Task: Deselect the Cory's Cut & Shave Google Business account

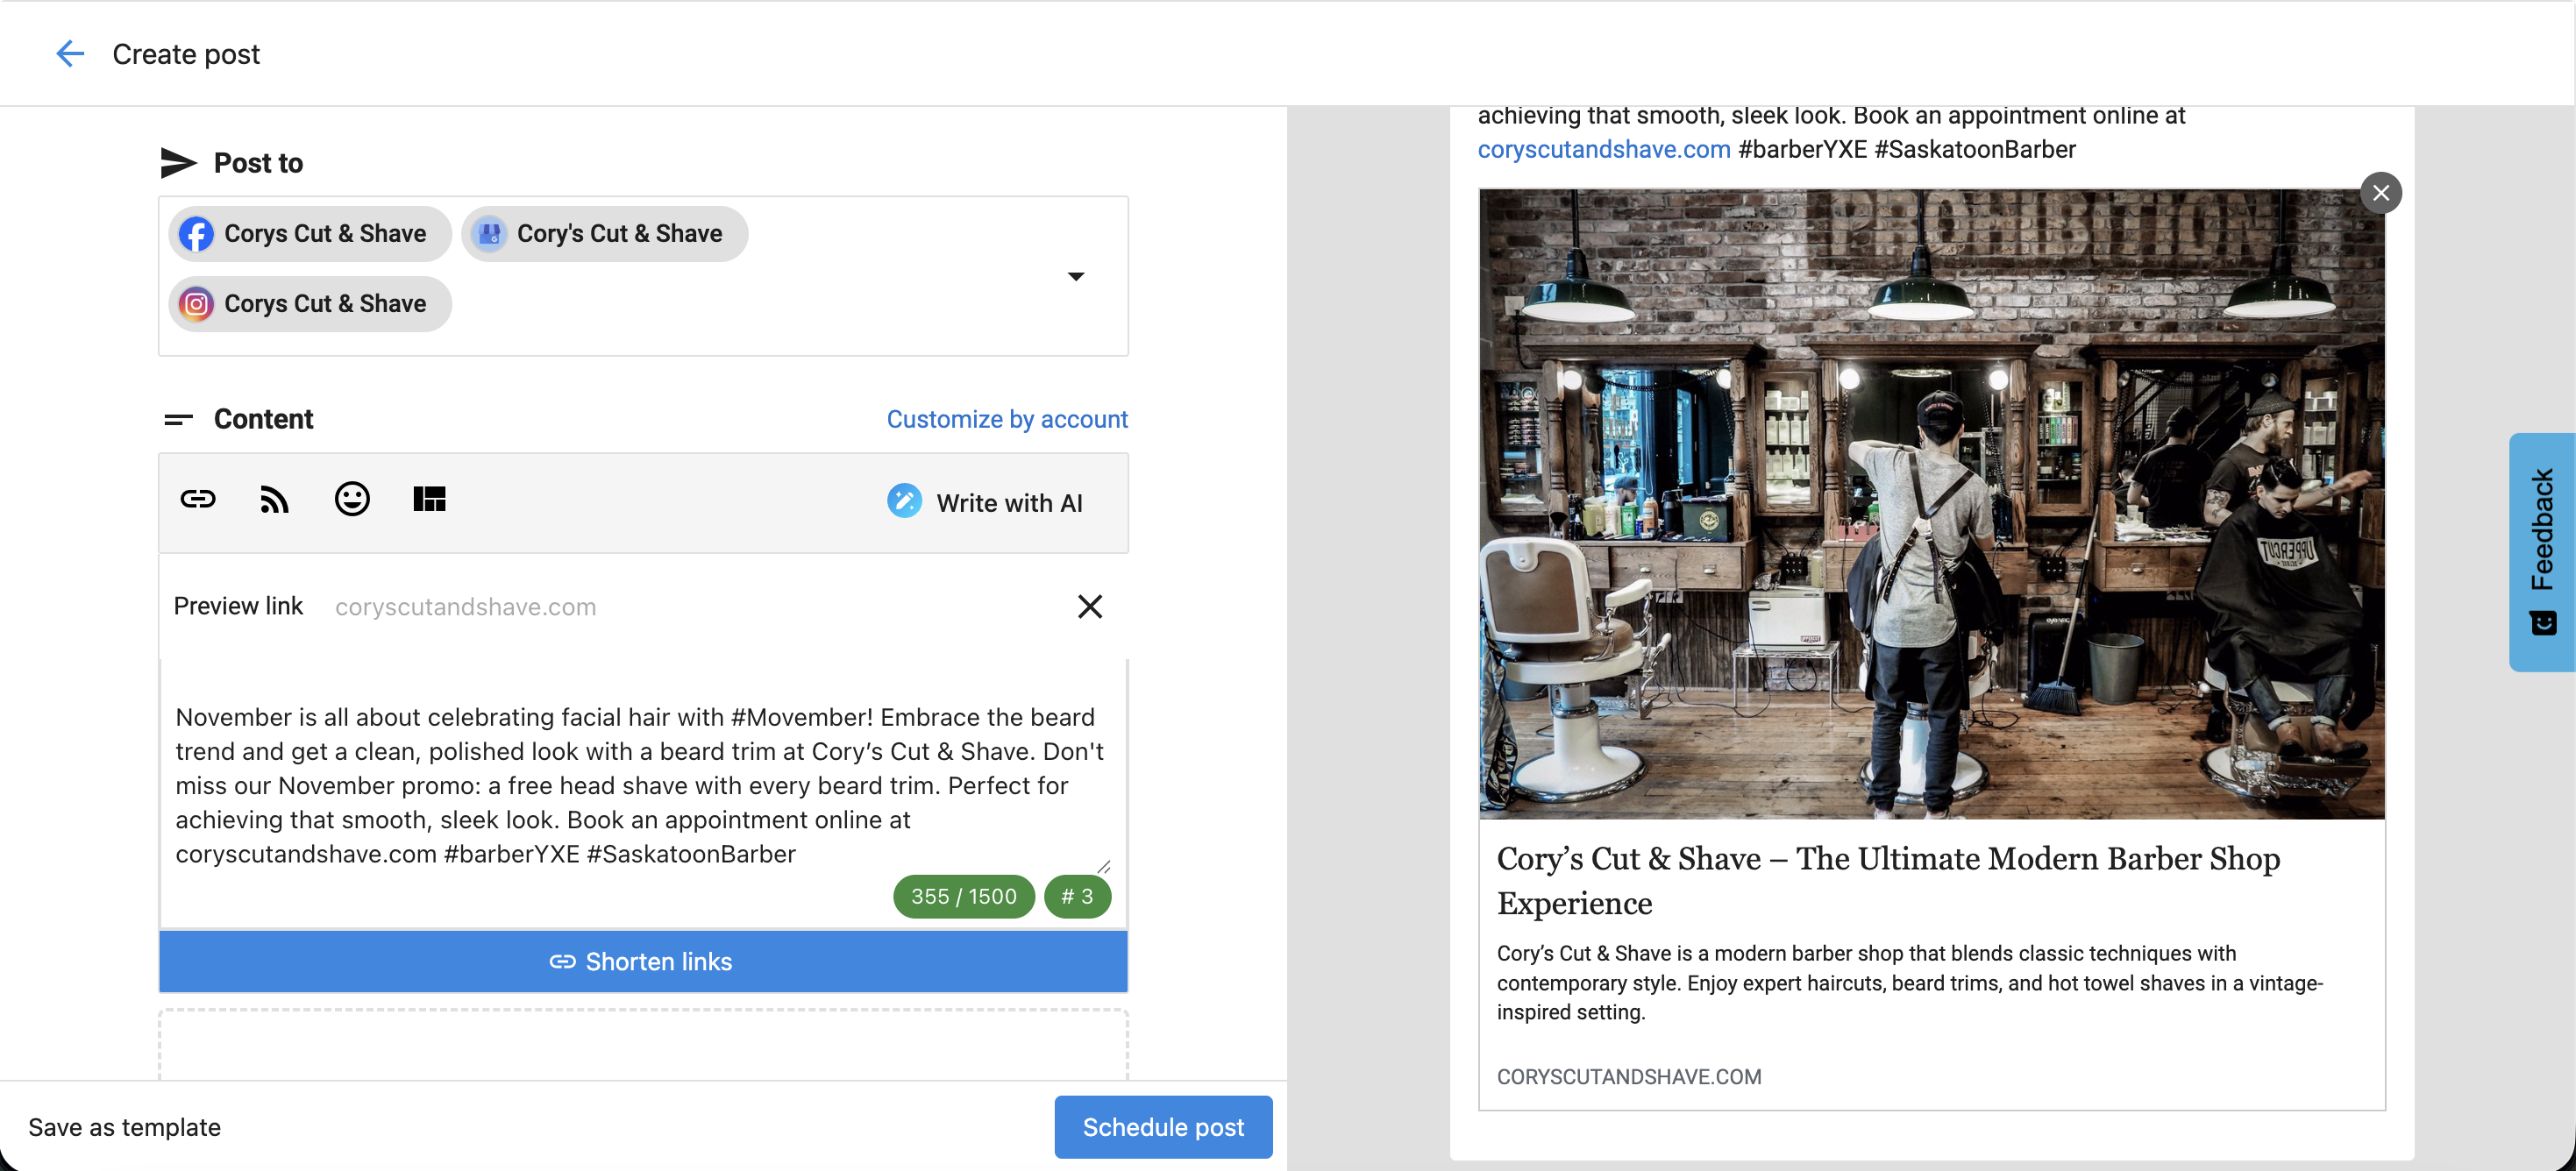Action: [603, 233]
